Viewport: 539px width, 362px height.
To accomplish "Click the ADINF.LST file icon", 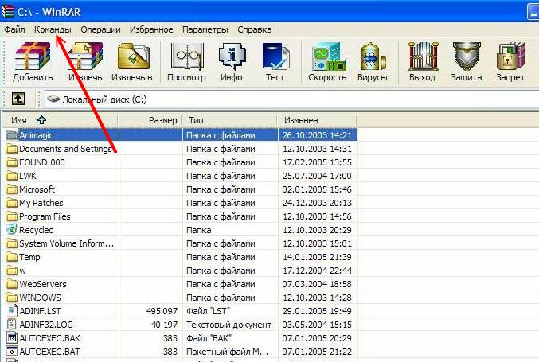I will 12,311.
